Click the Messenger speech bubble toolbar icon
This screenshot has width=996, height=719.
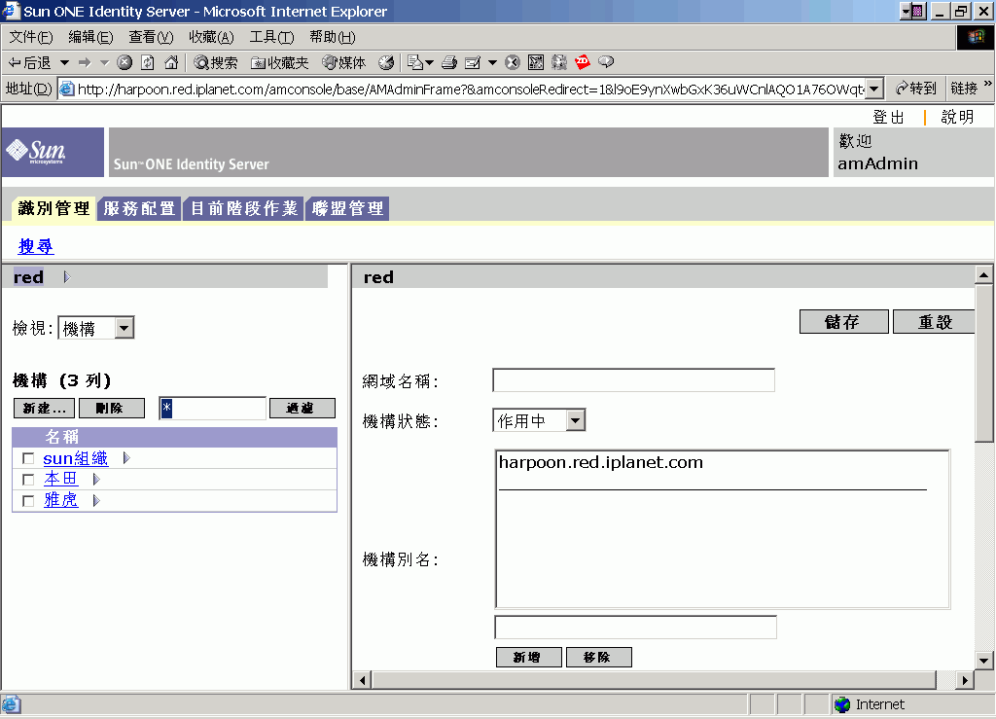(x=606, y=62)
